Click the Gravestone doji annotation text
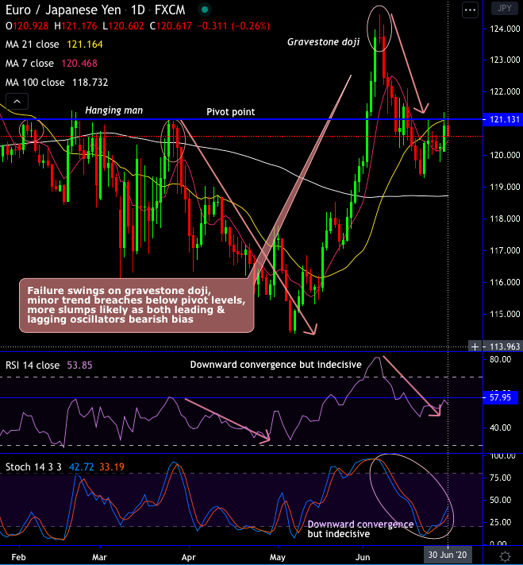 [323, 42]
